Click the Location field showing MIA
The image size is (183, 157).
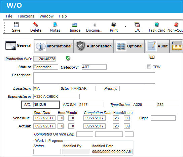[x=46, y=88]
